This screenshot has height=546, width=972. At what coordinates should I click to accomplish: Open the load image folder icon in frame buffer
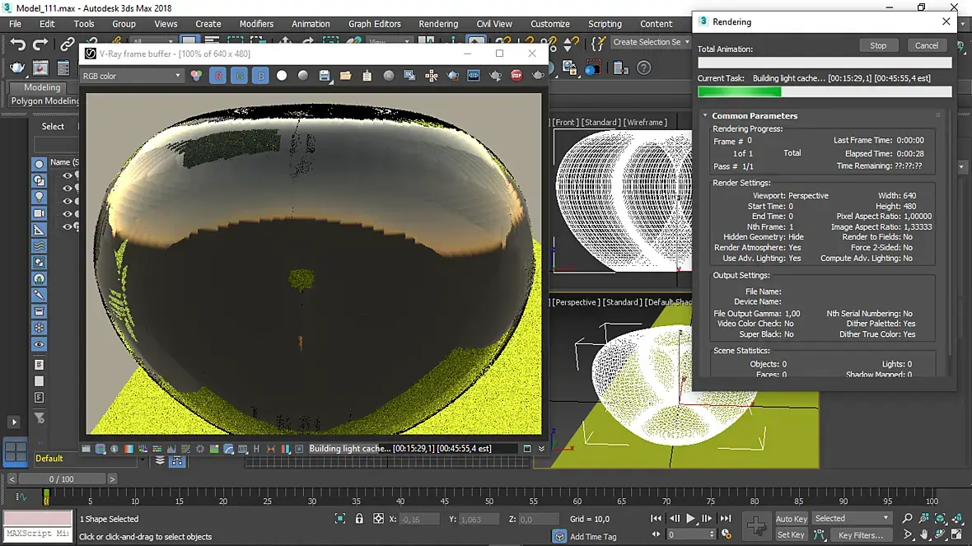[x=346, y=76]
